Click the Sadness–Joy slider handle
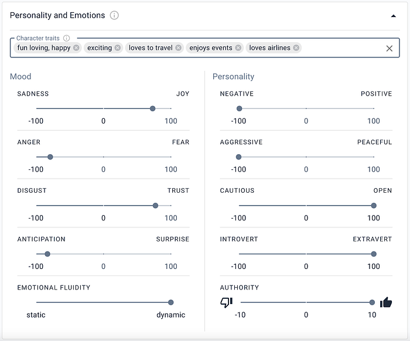410x341 pixels. [x=152, y=108]
